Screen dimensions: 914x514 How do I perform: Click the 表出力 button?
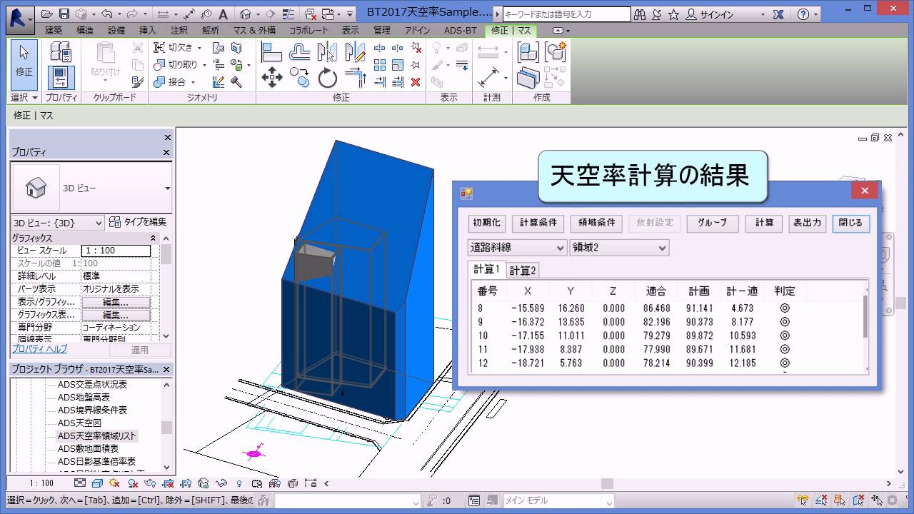pos(807,223)
